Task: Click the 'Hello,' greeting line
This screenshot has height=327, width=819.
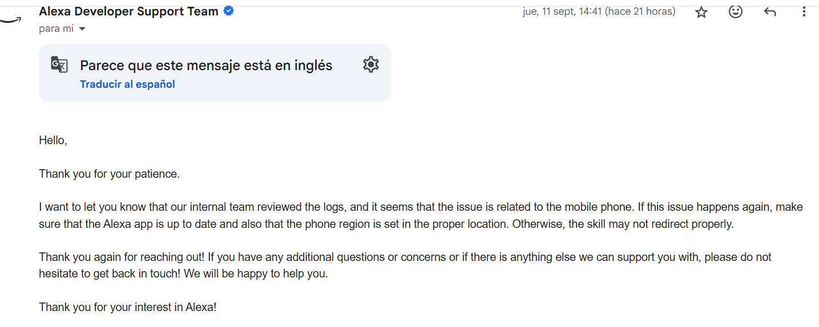Action: (53, 140)
